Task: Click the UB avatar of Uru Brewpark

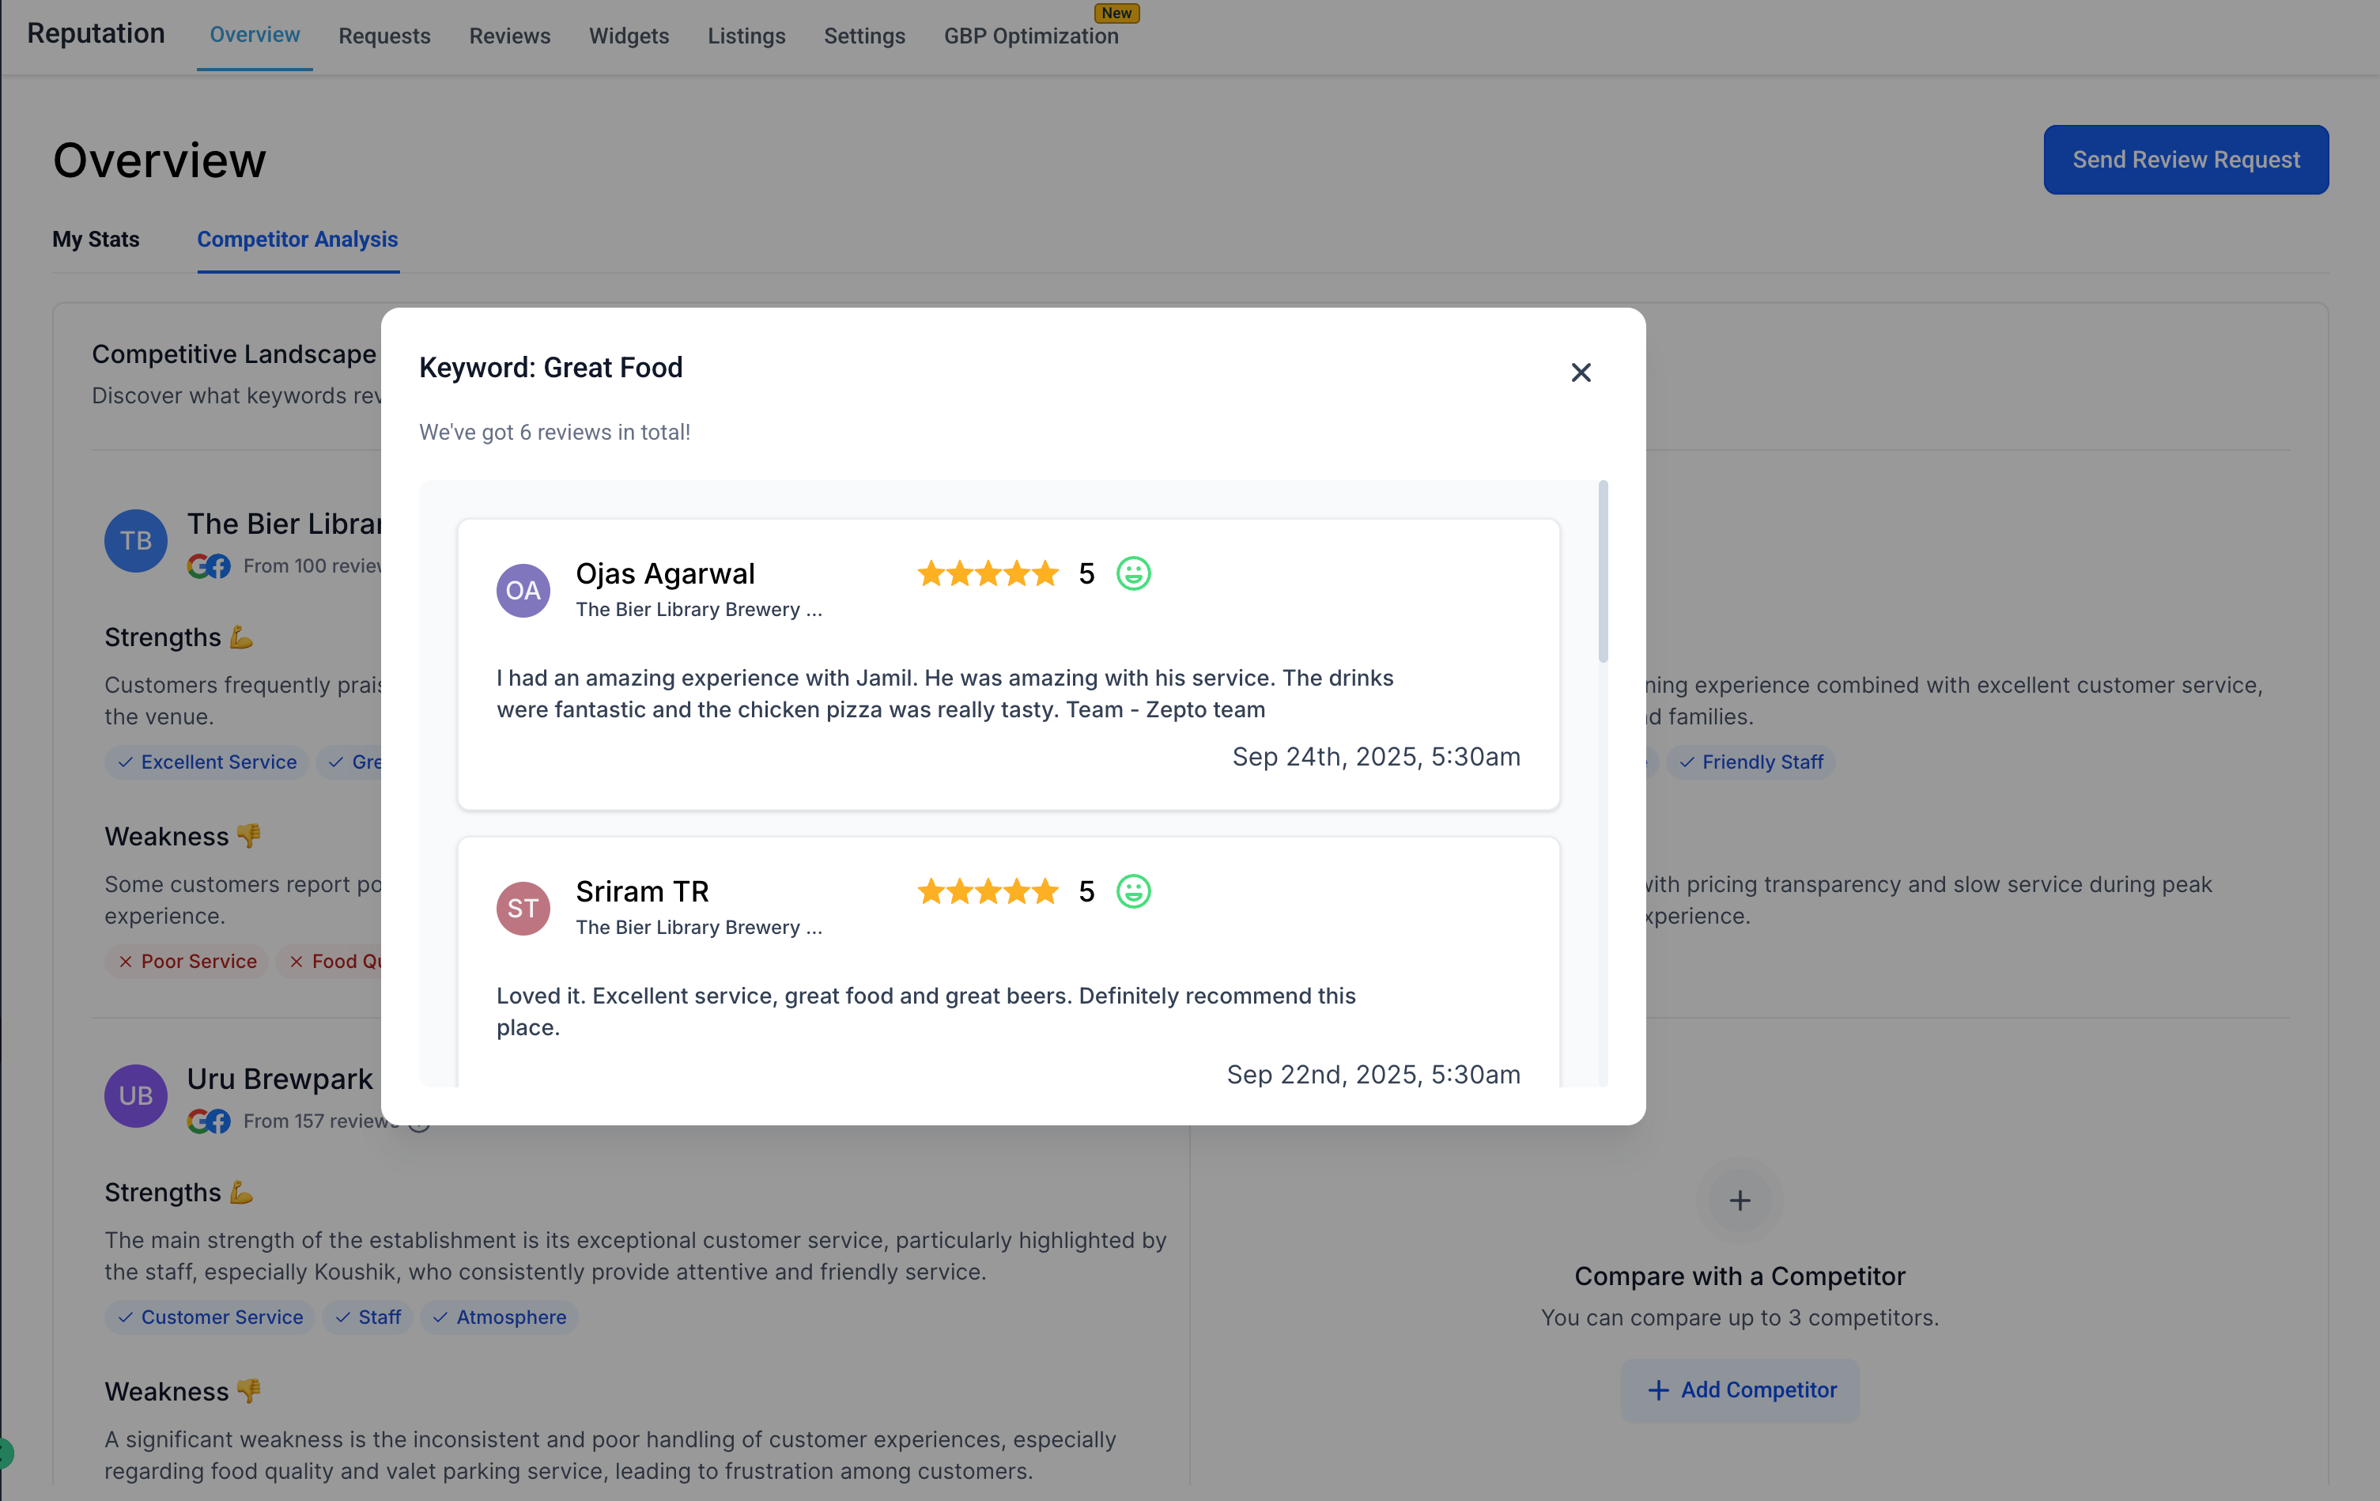Action: (135, 1095)
